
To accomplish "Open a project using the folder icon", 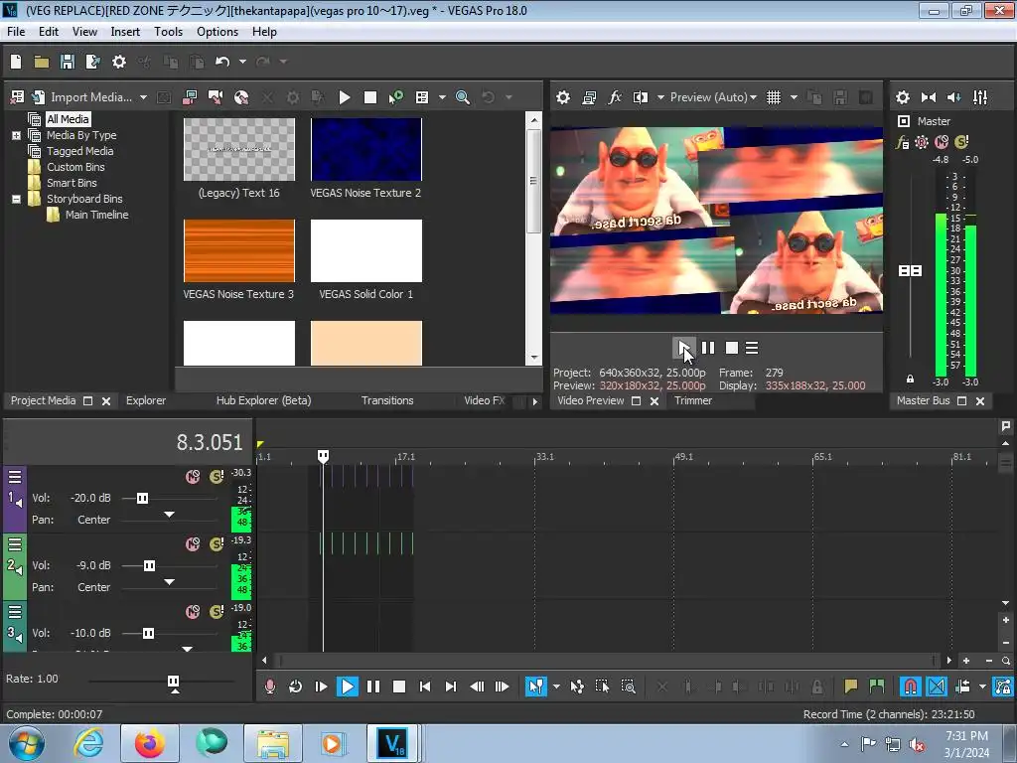I will (42, 62).
